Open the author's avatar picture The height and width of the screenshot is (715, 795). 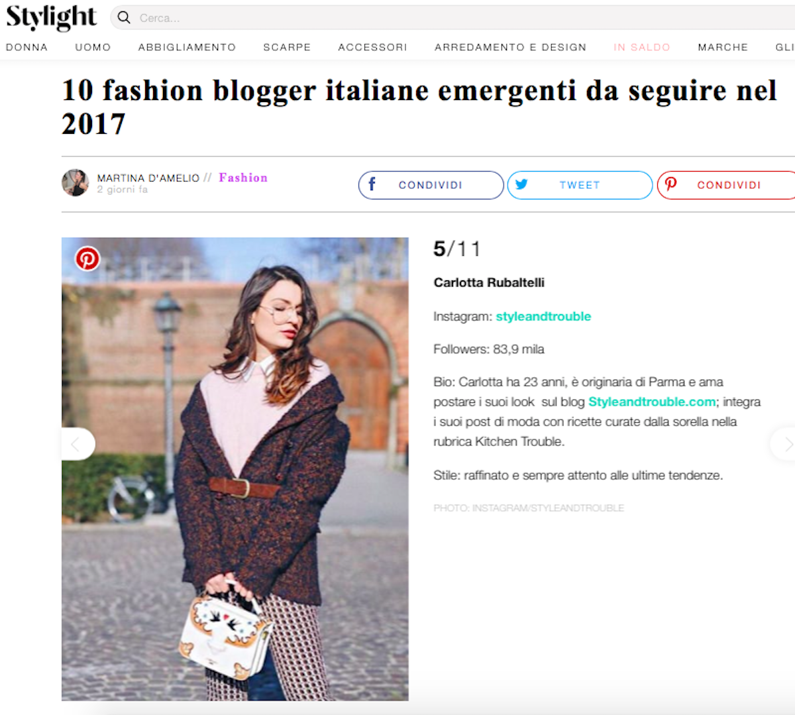coord(76,183)
